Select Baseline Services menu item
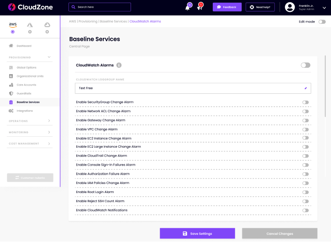The width and height of the screenshot is (331, 242). pyautogui.click(x=30, y=102)
